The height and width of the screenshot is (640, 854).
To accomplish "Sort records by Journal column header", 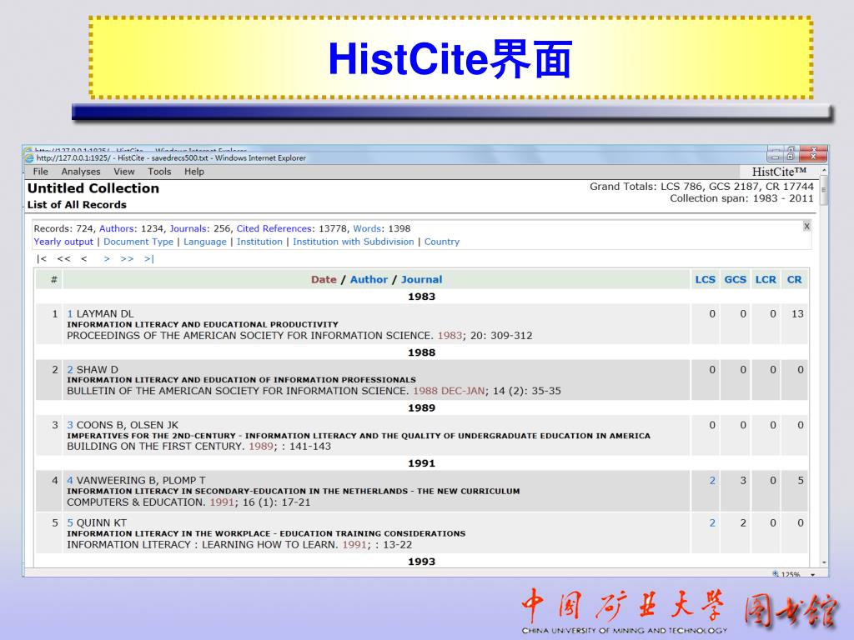I will pos(421,280).
